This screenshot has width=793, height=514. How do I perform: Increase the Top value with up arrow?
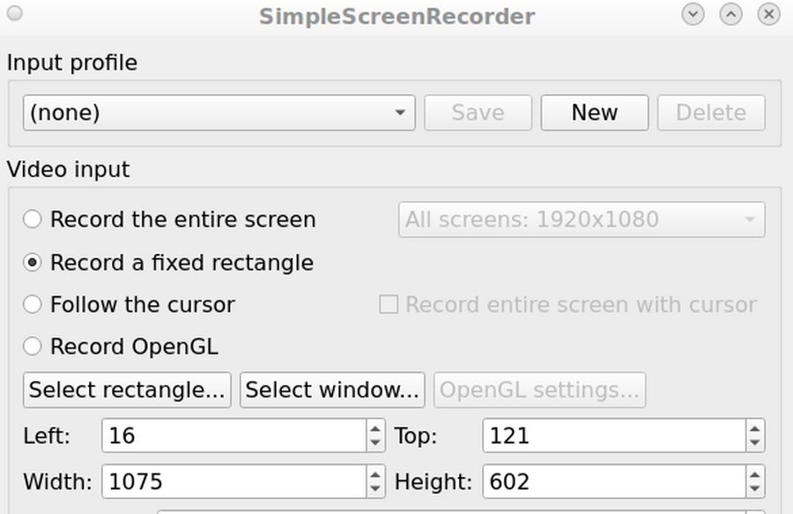pyautogui.click(x=755, y=428)
